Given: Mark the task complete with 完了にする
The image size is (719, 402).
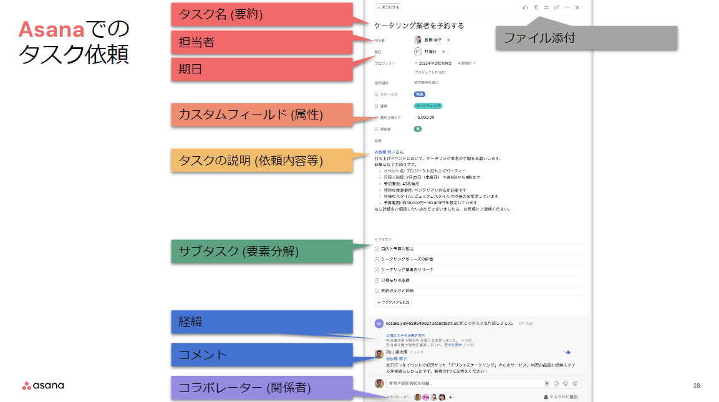Looking at the screenshot, I should point(388,7).
